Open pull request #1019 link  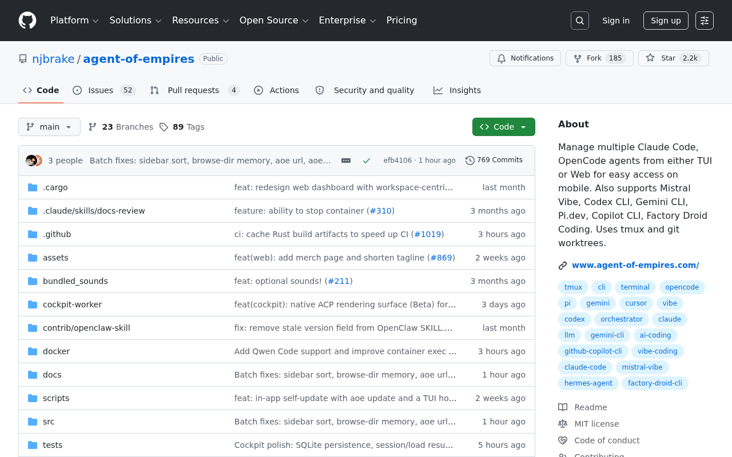click(x=428, y=234)
